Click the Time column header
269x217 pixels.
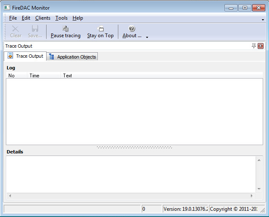34,76
